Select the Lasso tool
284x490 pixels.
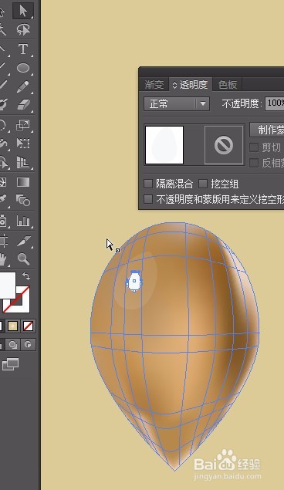(x=23, y=29)
